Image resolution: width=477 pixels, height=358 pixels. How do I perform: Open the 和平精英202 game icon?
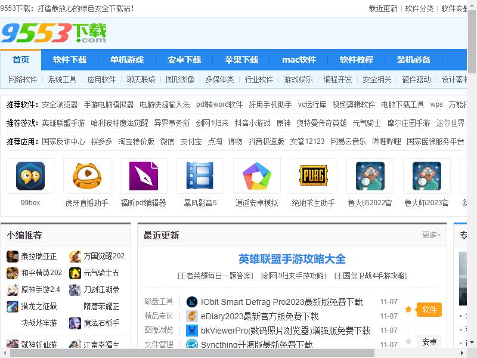point(13,273)
